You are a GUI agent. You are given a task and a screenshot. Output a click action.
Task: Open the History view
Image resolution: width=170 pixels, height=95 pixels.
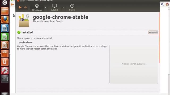click(72, 7)
